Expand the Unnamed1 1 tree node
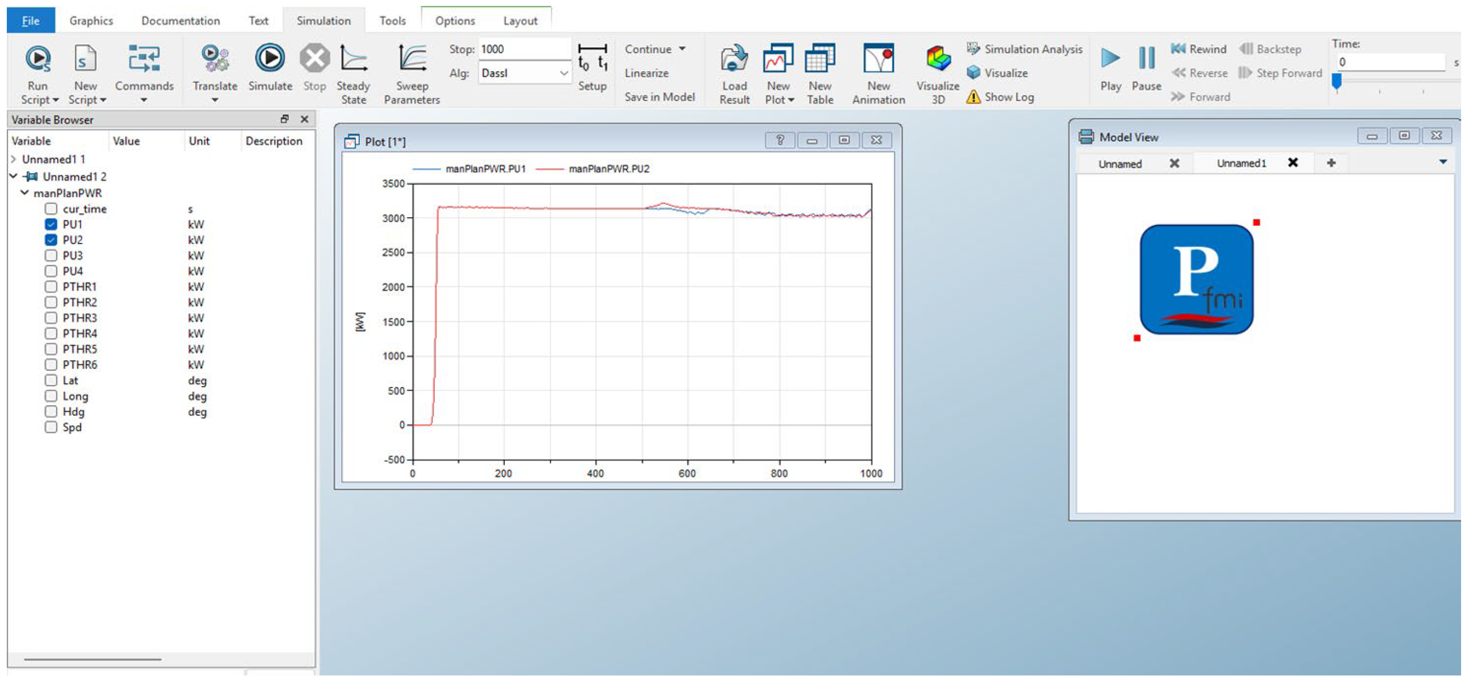 click(x=14, y=159)
